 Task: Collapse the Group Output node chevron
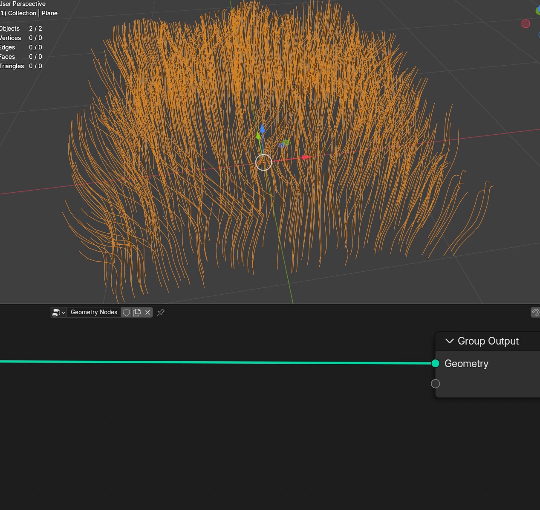coord(449,341)
